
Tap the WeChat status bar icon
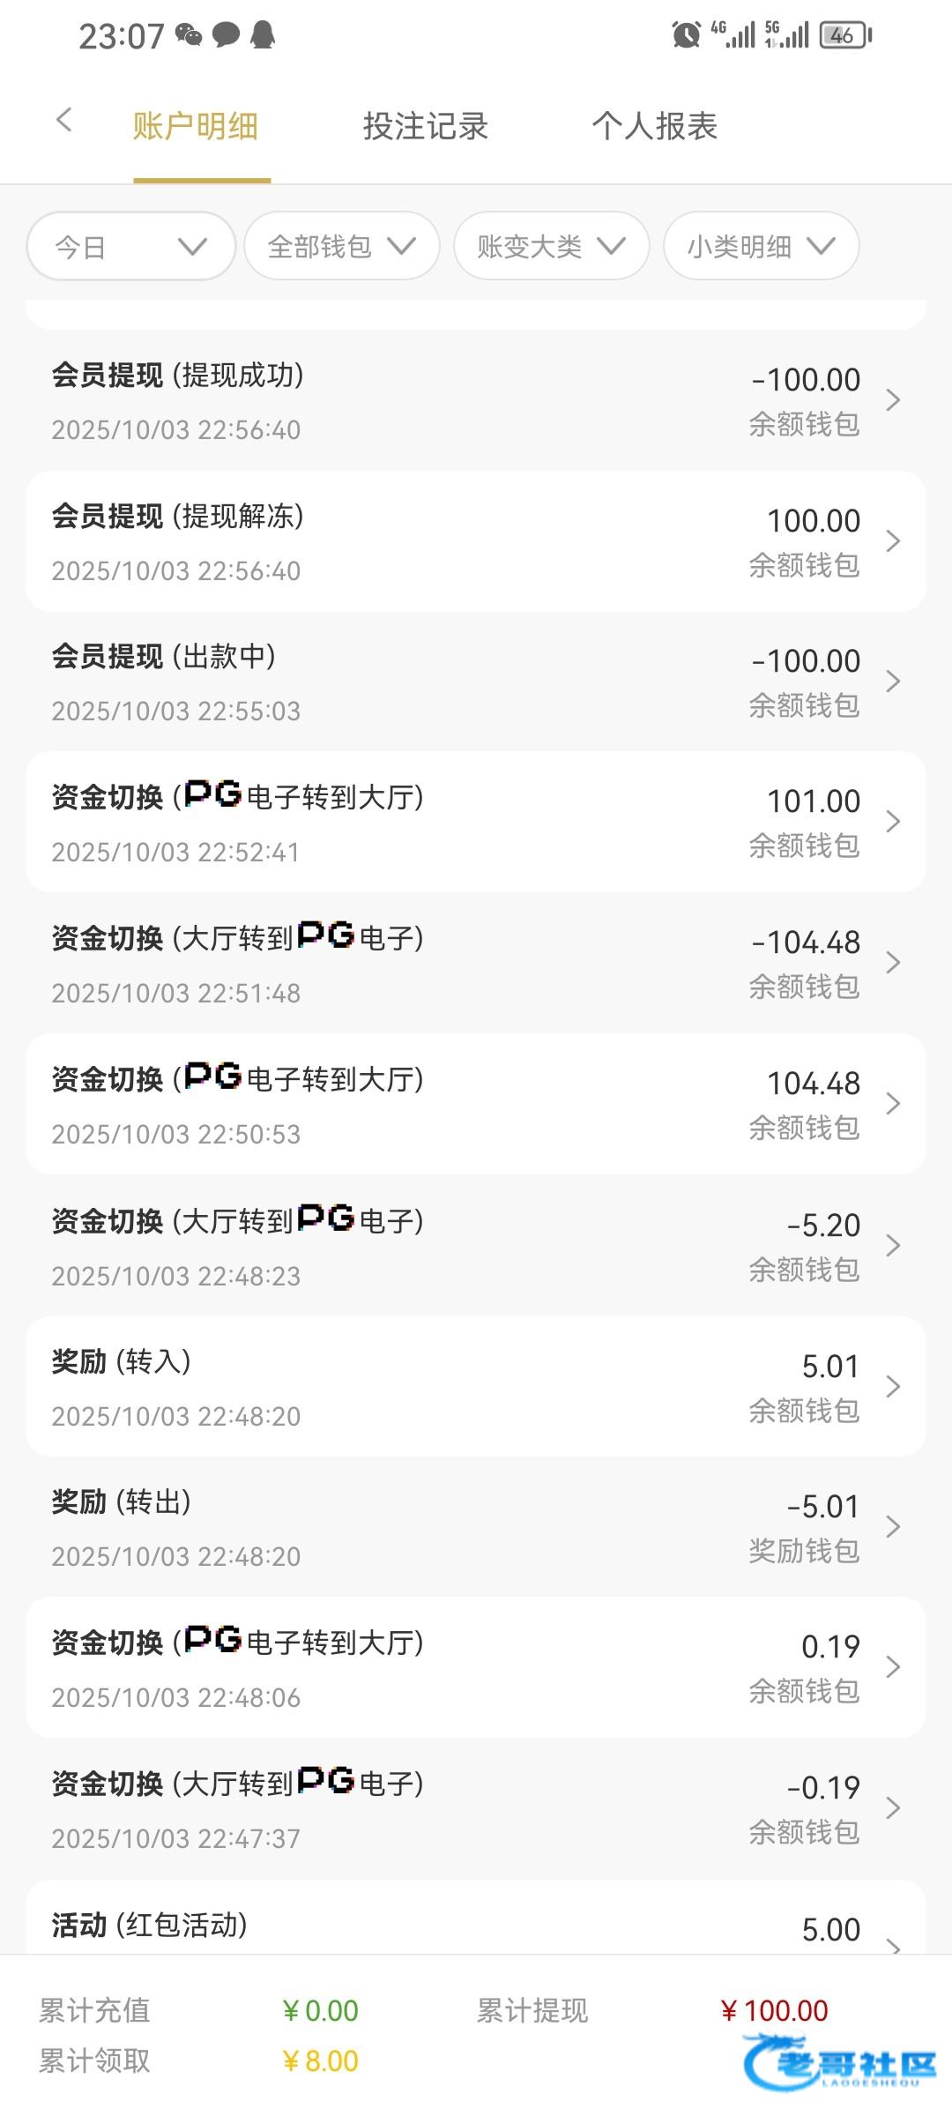[189, 35]
